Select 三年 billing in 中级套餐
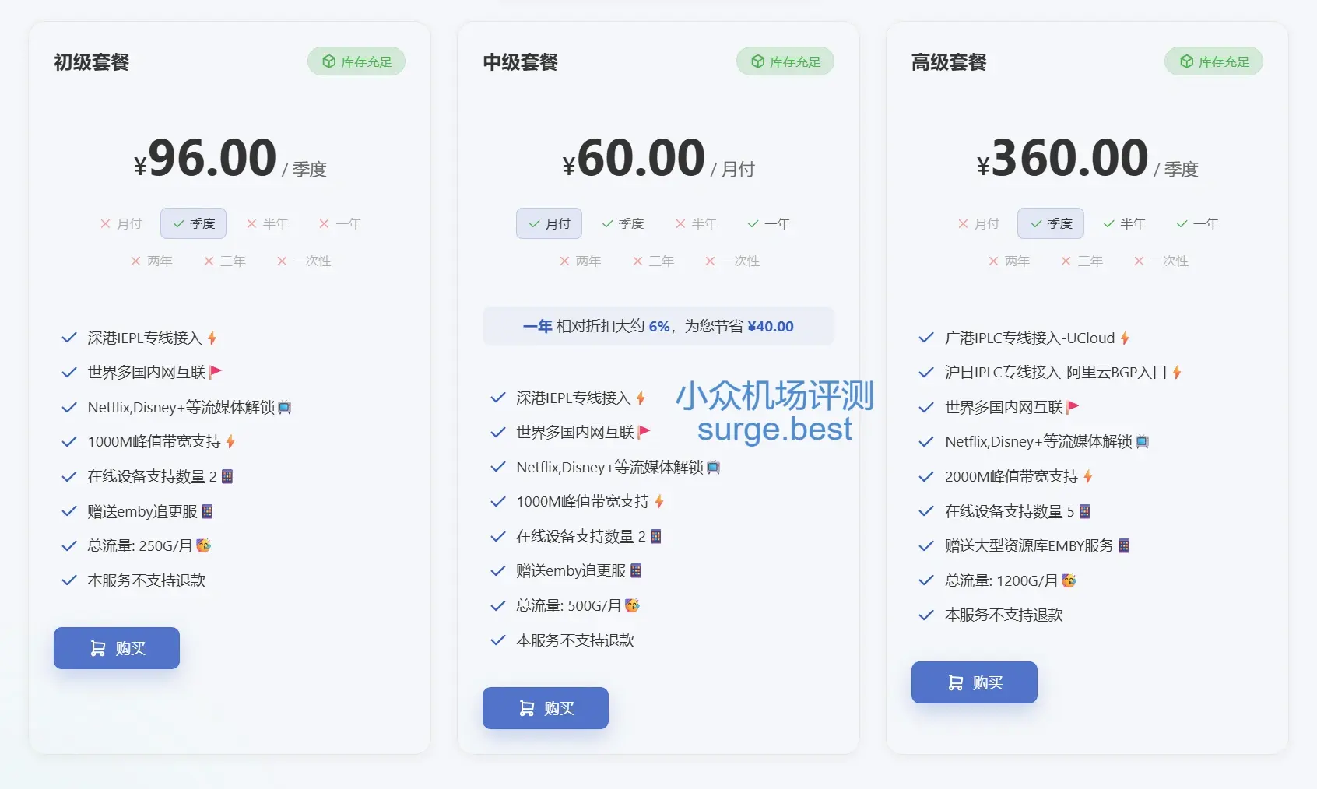 [x=654, y=261]
